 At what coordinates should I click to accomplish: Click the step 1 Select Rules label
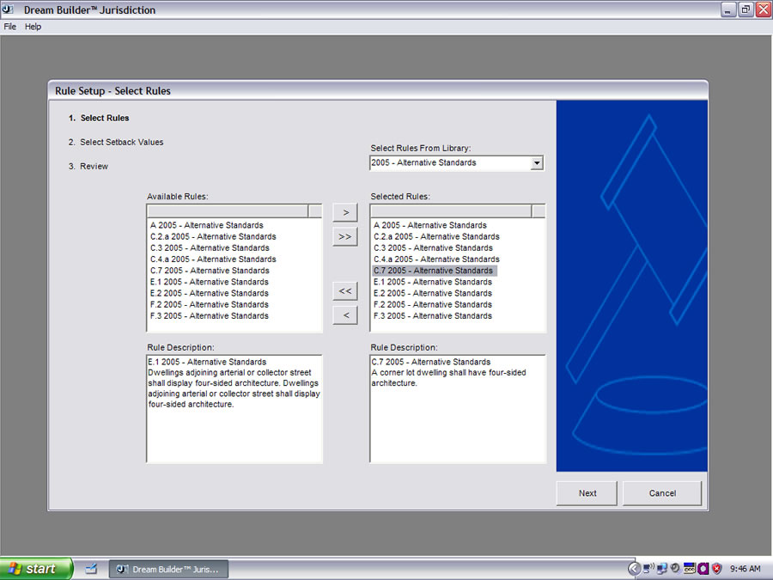coord(99,119)
